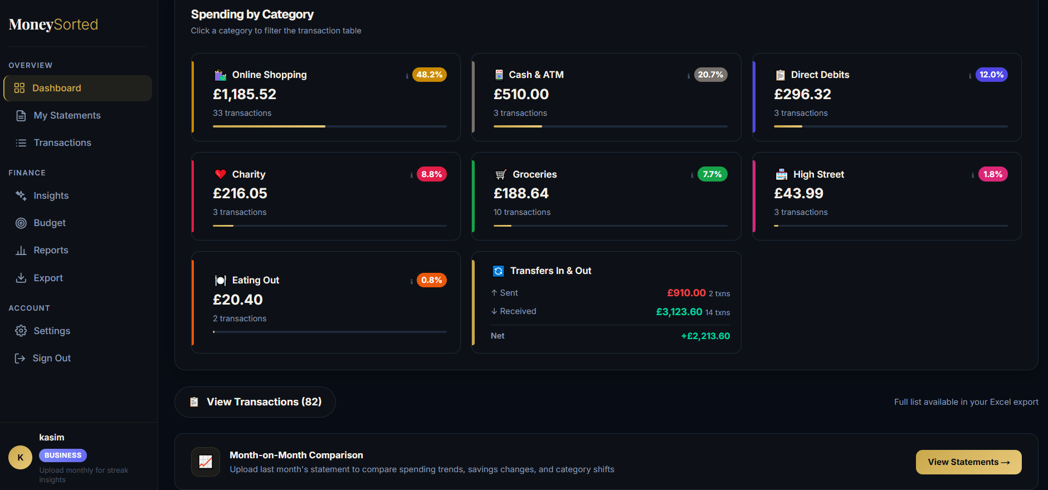Filter by Online Shopping category card
This screenshot has height=490, width=1048.
pos(326,97)
